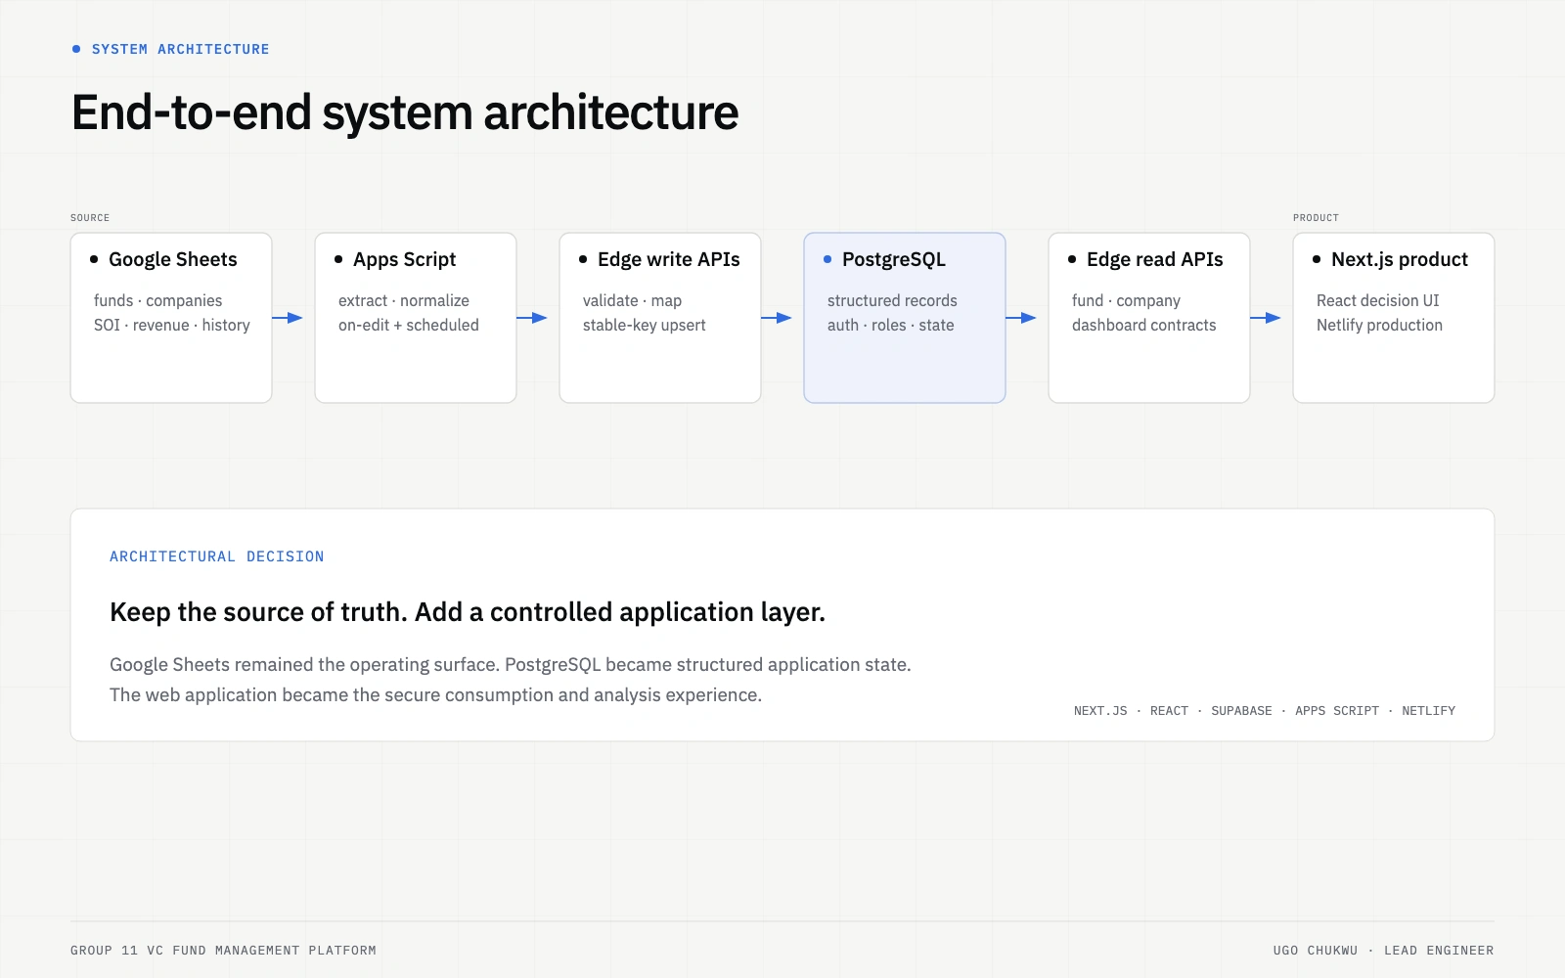
Task: Click the 'funds · companies' text
Action: [x=157, y=300]
